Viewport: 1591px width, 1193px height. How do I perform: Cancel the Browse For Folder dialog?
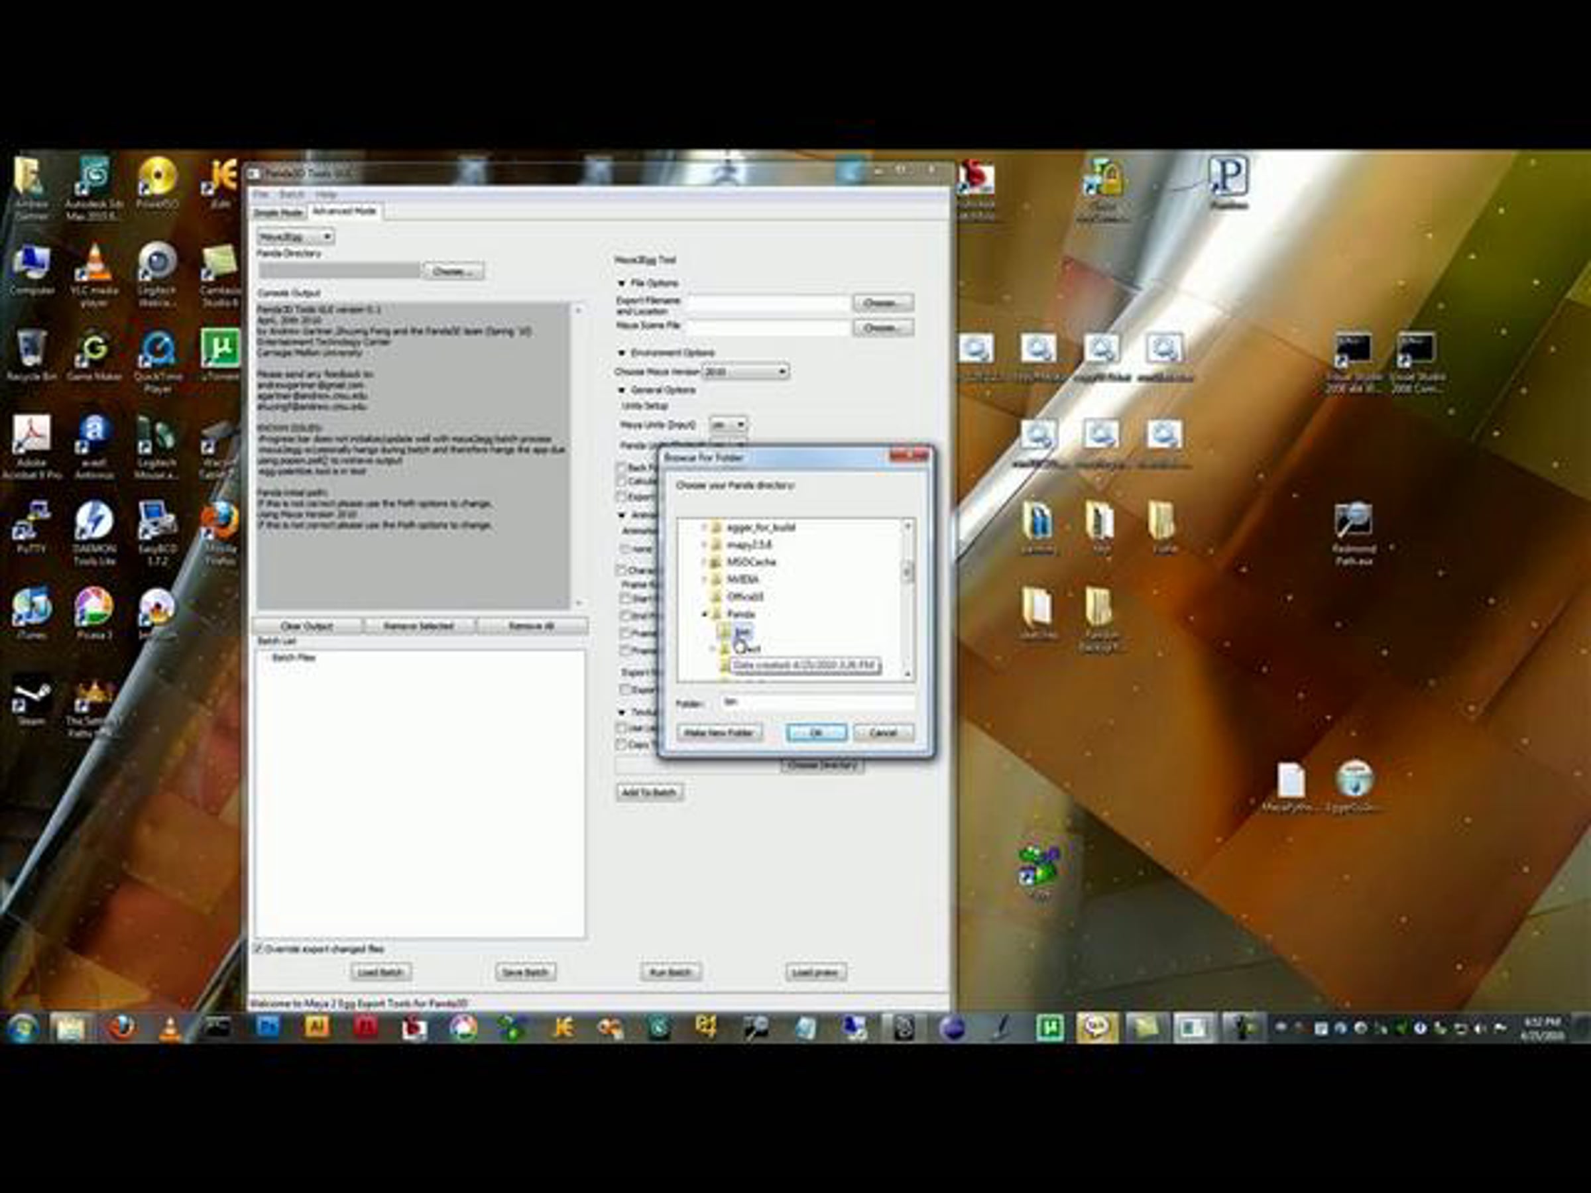pyautogui.click(x=884, y=733)
